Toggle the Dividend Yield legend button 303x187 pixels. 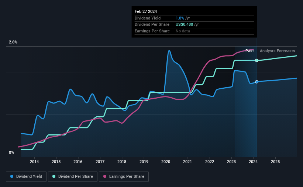click(x=26, y=177)
